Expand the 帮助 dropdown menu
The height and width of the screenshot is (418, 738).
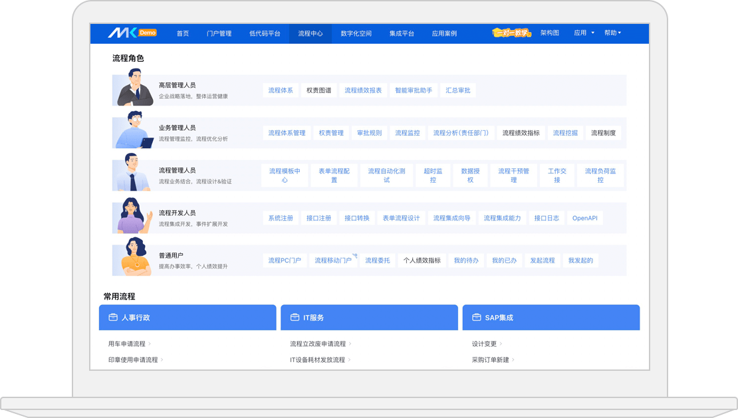coord(612,33)
